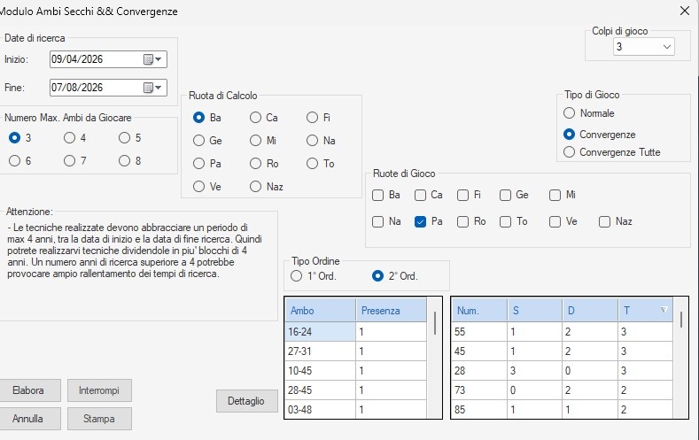Select ambo row 10-45
699x440 pixels.
tap(320, 371)
